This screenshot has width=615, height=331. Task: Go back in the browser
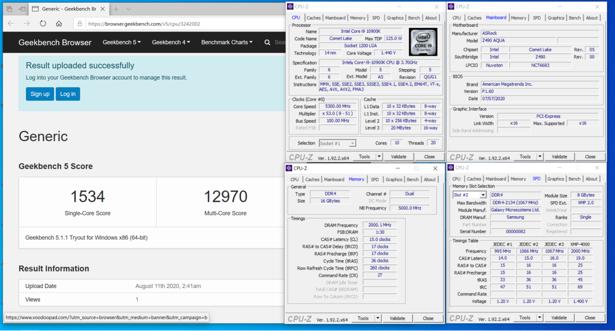[x=11, y=24]
